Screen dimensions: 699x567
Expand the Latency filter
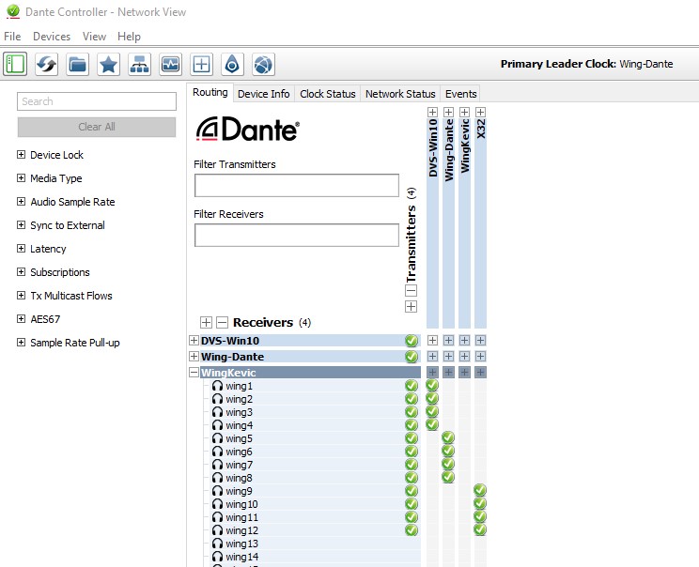tap(21, 249)
